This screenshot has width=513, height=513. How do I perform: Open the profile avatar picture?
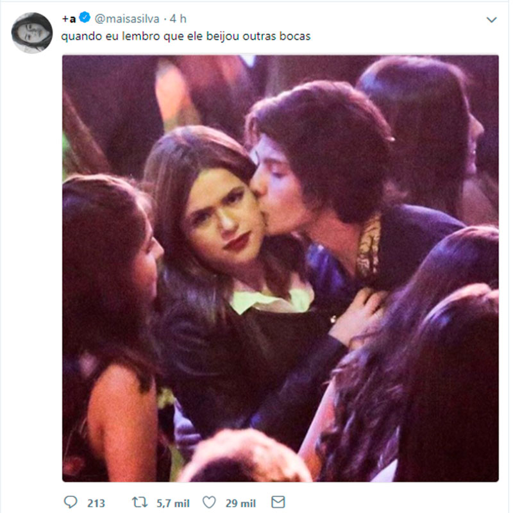click(x=32, y=33)
